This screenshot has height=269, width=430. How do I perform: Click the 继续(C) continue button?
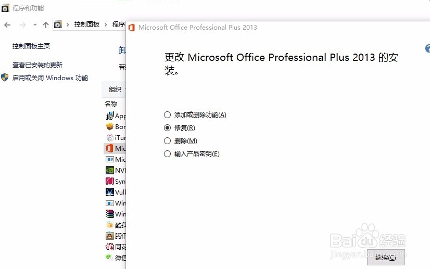click(386, 258)
